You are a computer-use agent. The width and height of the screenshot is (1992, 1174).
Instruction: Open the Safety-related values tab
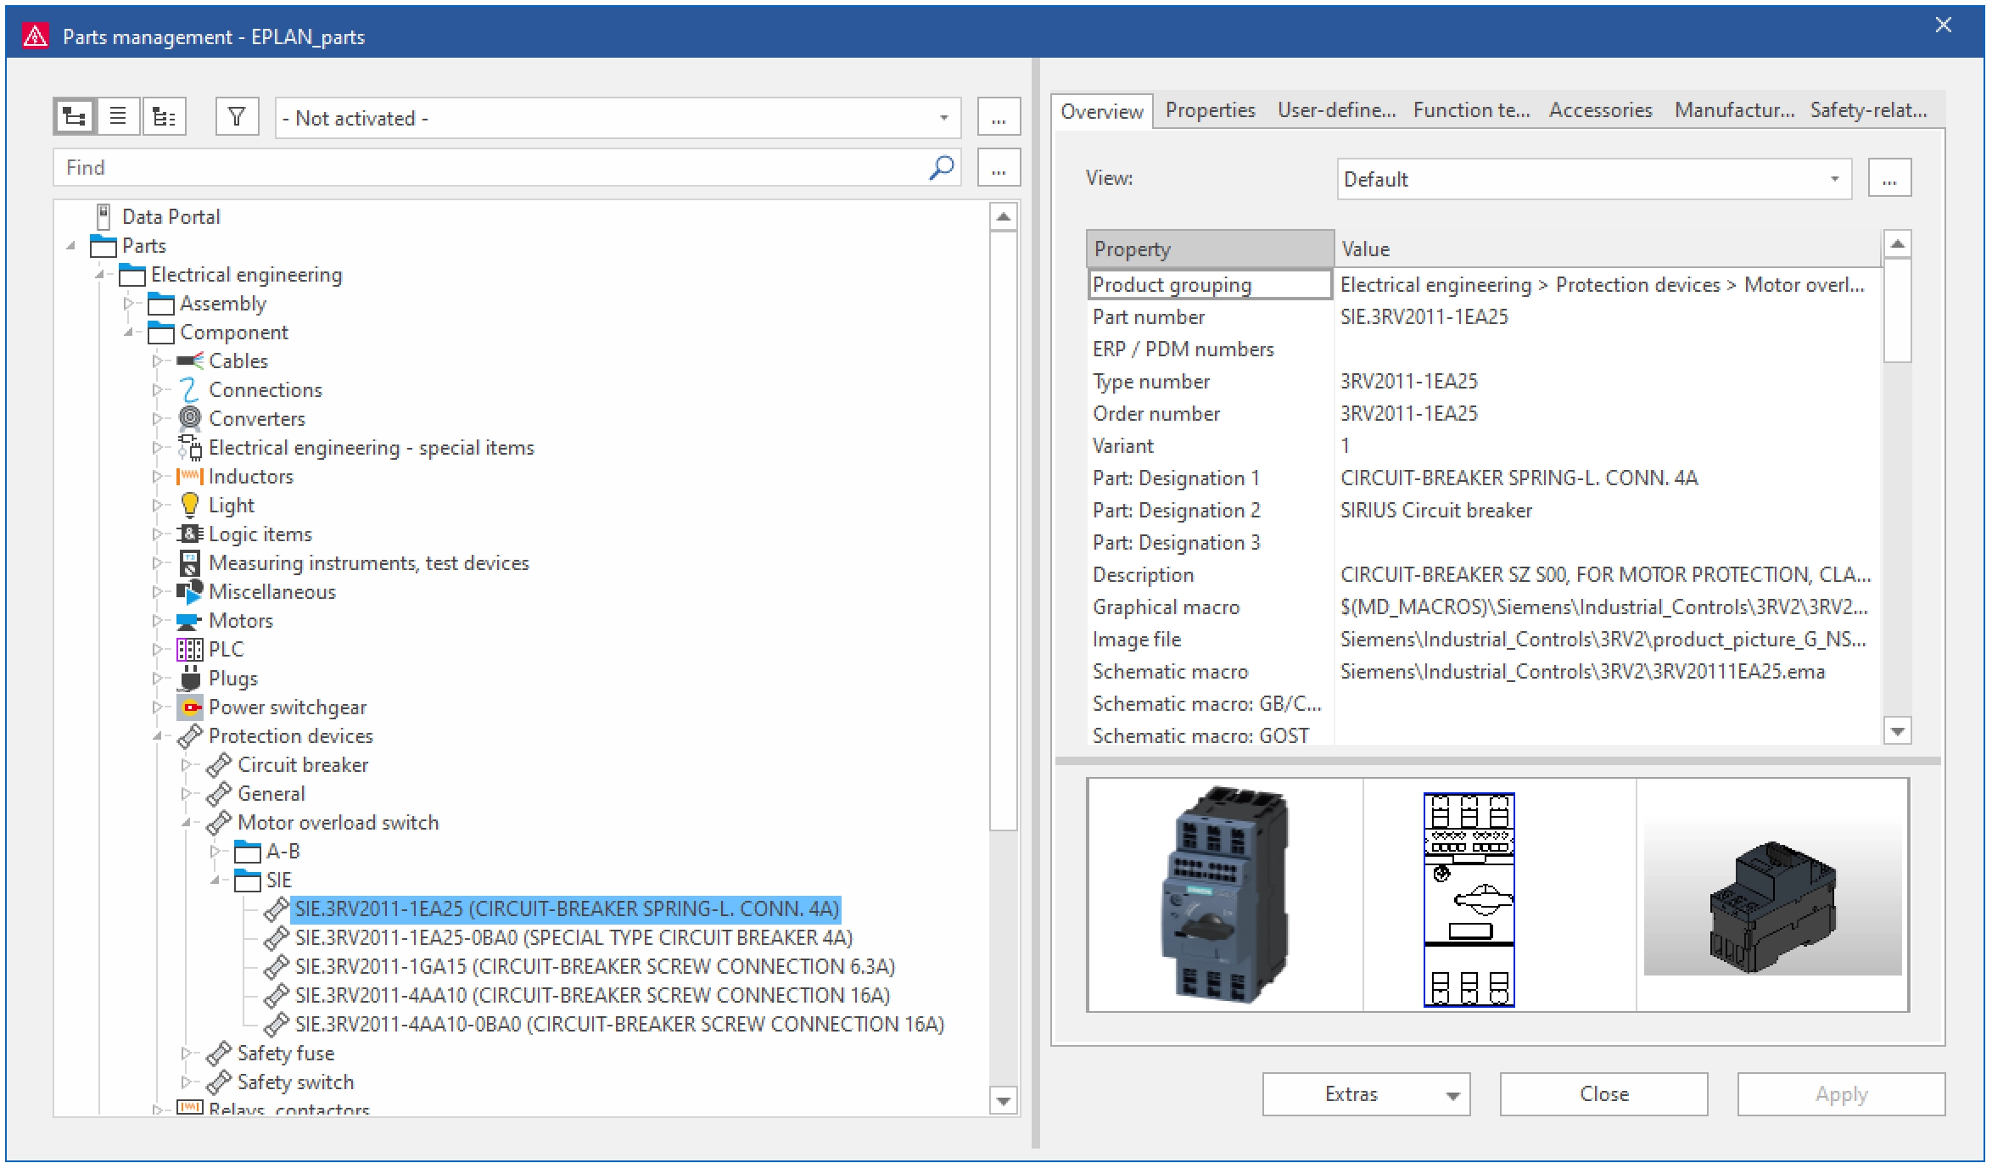tap(1868, 109)
